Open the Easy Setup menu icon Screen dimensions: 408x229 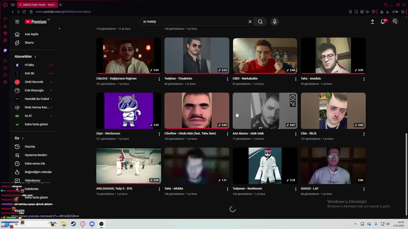click(403, 12)
